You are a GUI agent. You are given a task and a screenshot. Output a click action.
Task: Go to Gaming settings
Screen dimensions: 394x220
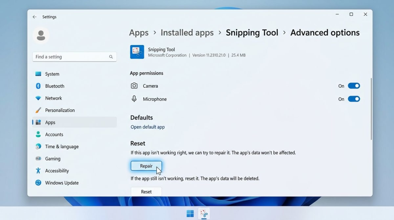pyautogui.click(x=75, y=159)
